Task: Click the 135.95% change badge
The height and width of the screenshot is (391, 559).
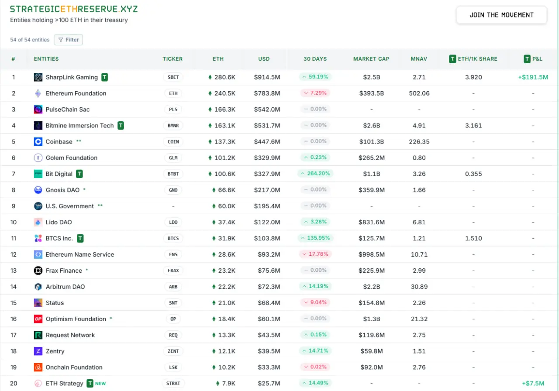Action: click(315, 238)
